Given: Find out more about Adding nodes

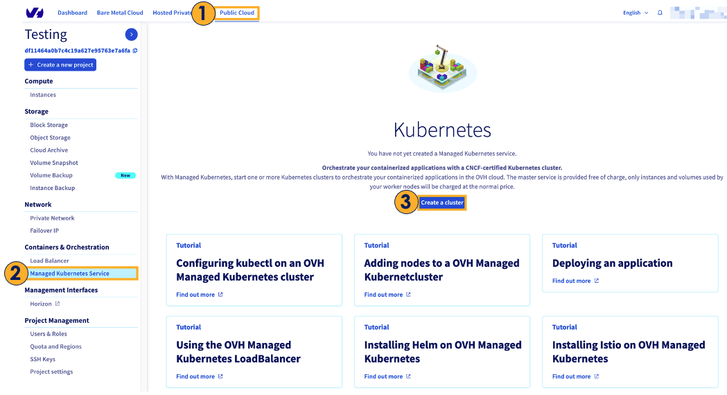Looking at the screenshot, I should [x=383, y=295].
